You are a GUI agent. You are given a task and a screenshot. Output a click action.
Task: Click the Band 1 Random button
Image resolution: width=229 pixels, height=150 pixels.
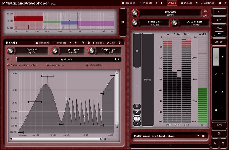(x=42, y=43)
